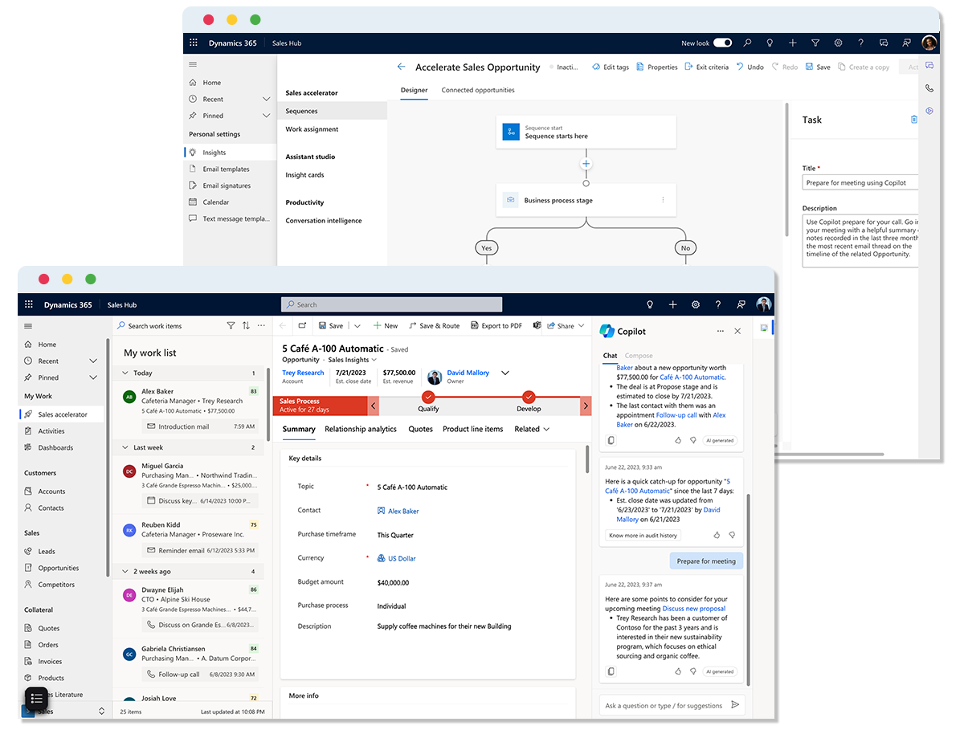
Task: Click the Export to PDF button
Action: (x=496, y=325)
